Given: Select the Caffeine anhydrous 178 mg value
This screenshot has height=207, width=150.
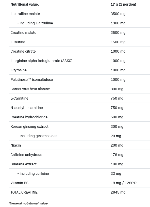Looking at the screenshot, I should [117, 155].
